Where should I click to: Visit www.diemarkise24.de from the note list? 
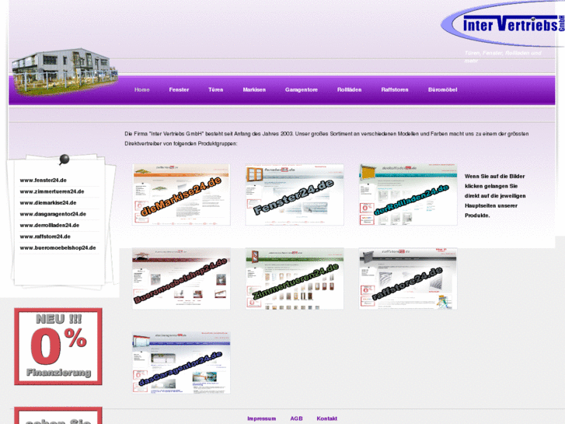click(48, 203)
